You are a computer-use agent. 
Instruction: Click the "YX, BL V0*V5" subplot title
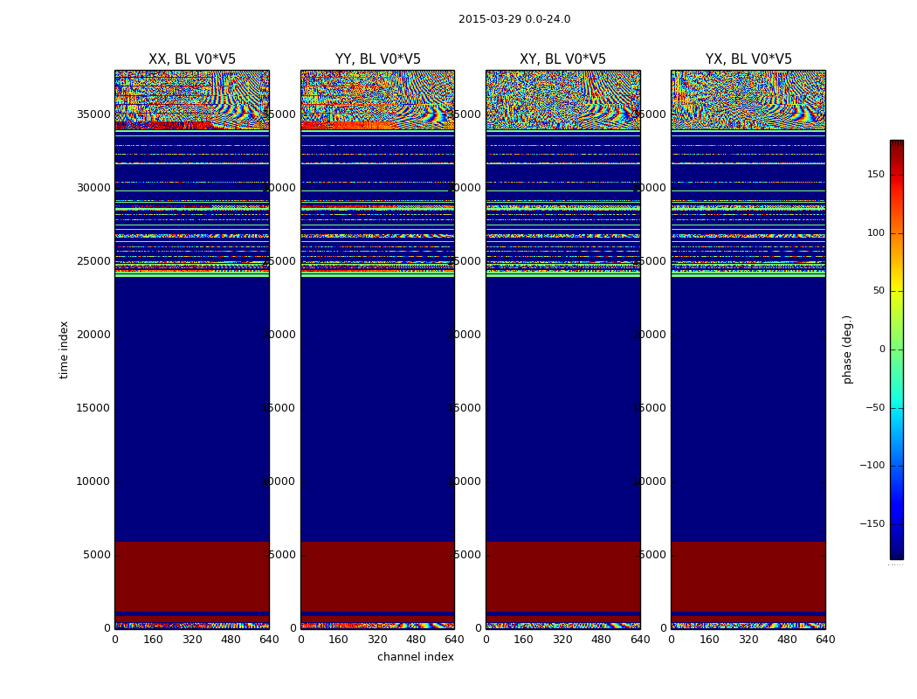748,59
